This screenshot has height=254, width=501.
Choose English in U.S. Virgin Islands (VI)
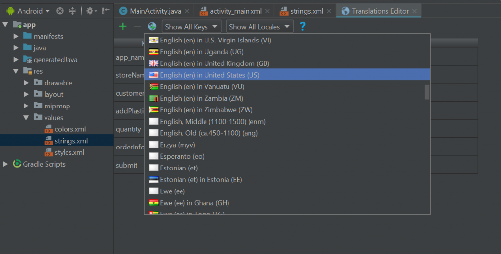pos(287,40)
